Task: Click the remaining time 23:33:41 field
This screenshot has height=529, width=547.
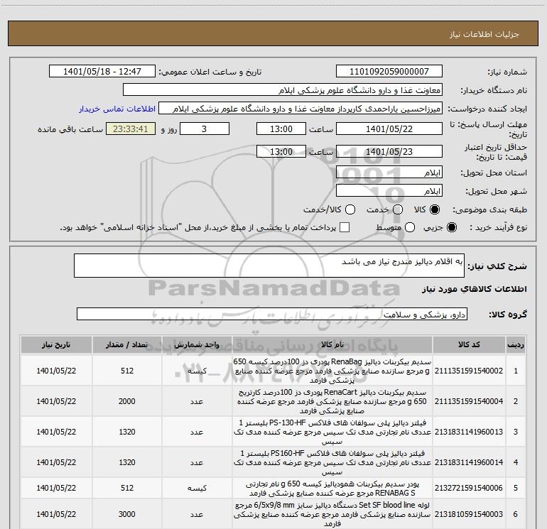Action: (131, 129)
